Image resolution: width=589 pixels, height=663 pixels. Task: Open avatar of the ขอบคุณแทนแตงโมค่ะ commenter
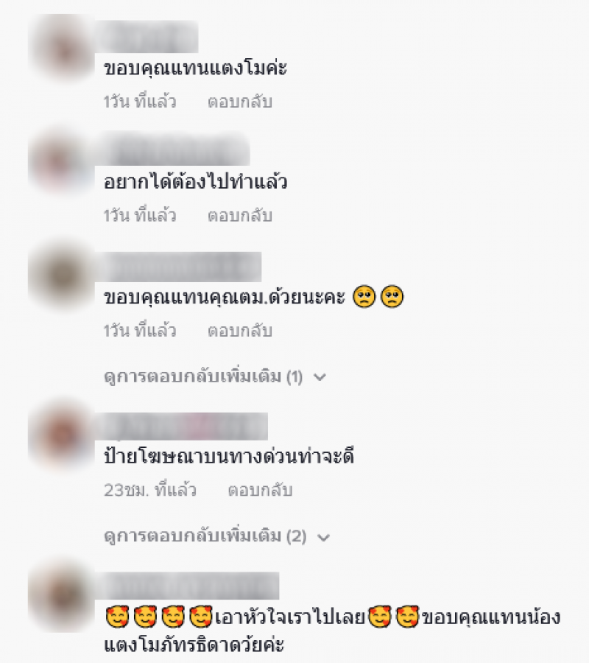[x=62, y=48]
